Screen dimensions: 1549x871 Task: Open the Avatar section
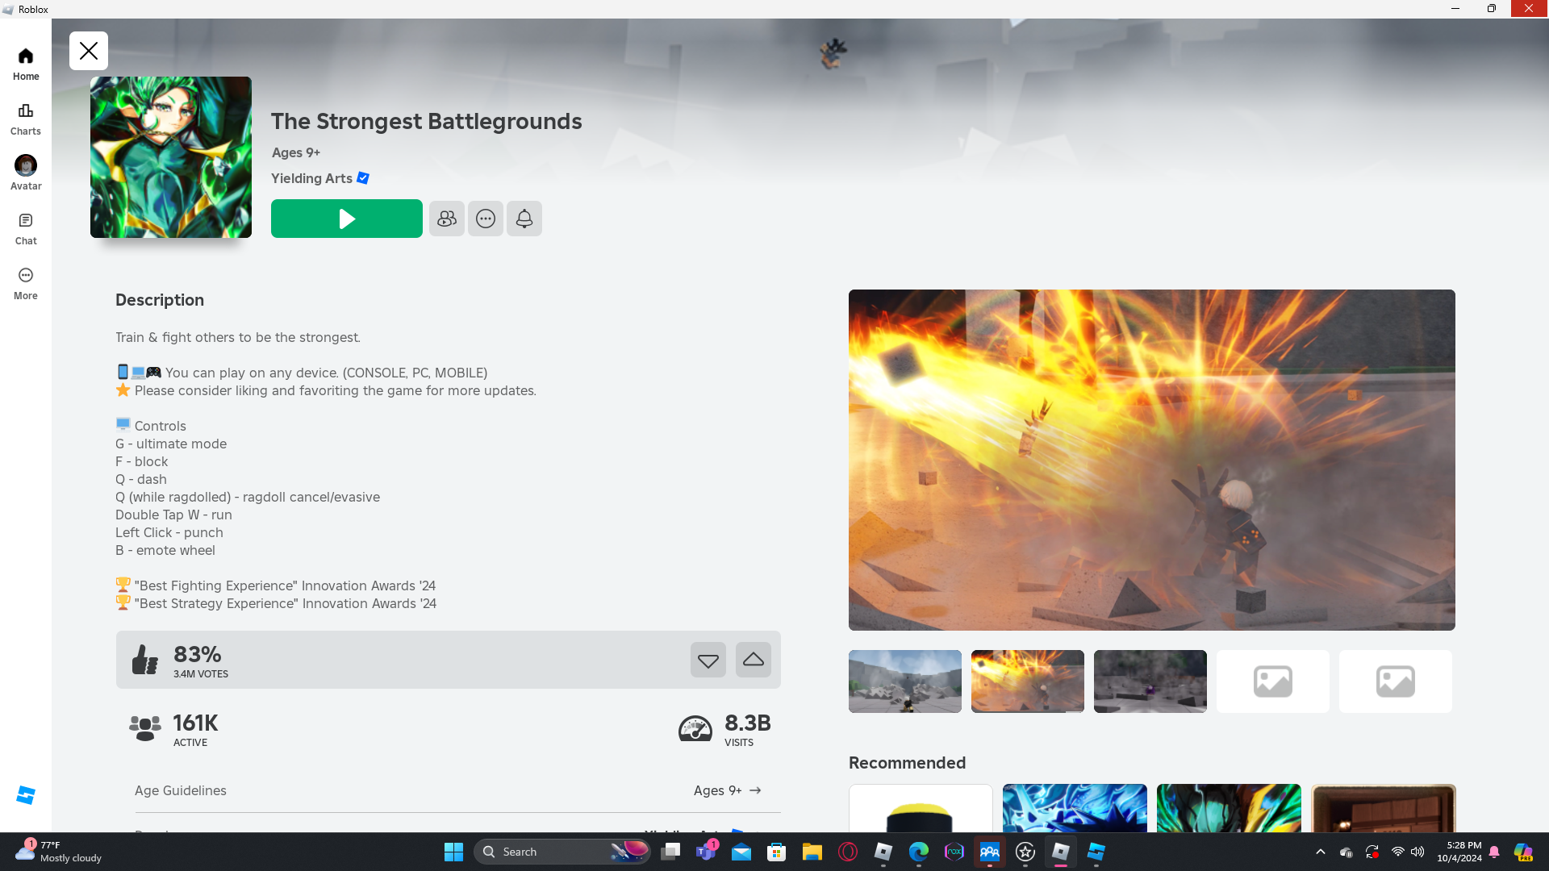click(26, 173)
